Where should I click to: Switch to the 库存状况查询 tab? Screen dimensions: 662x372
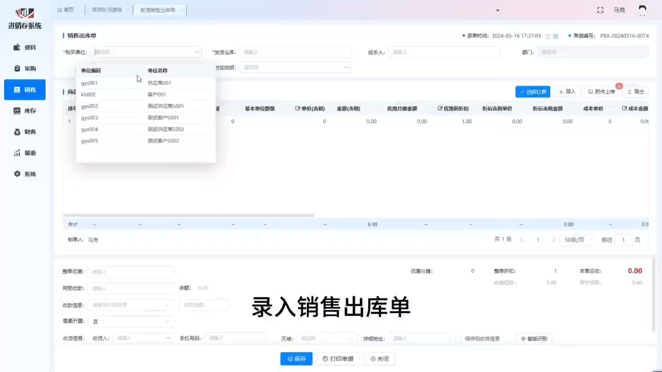point(107,10)
